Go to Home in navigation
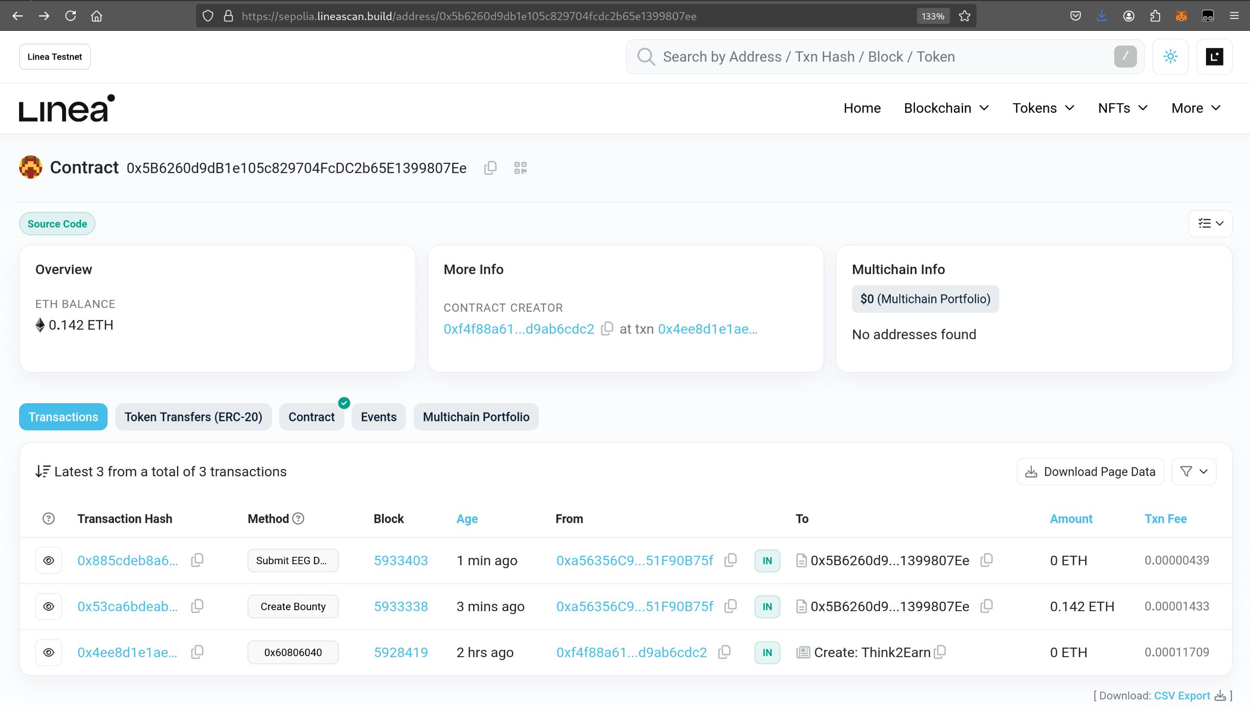Viewport: 1250px width, 710px height. click(862, 108)
